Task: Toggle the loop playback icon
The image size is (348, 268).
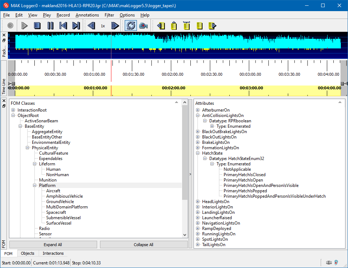Action: coord(130,25)
